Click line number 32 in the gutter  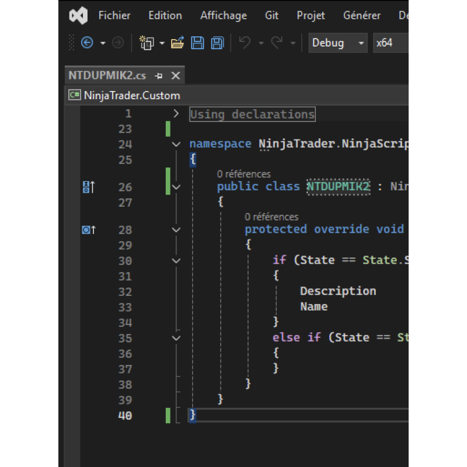125,292
